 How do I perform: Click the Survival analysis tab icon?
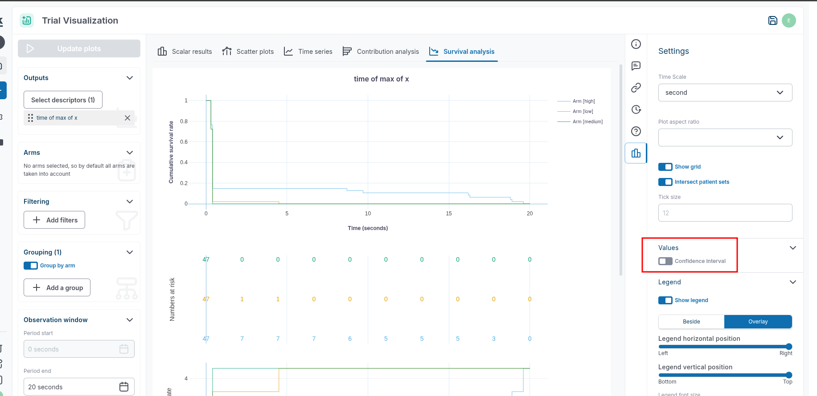434,52
